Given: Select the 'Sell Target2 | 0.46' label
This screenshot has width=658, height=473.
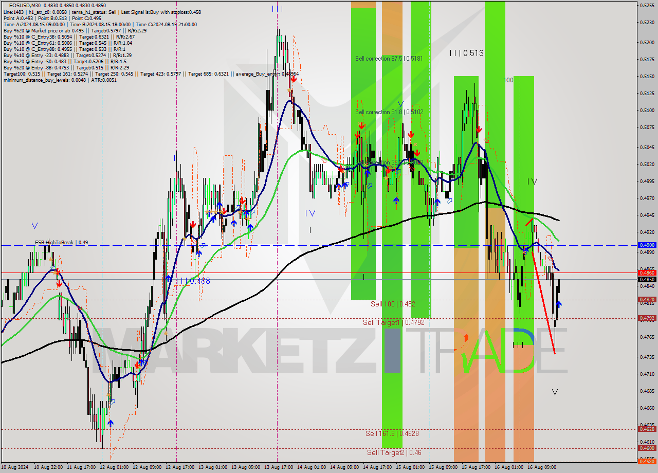Looking at the screenshot, I should [x=394, y=452].
